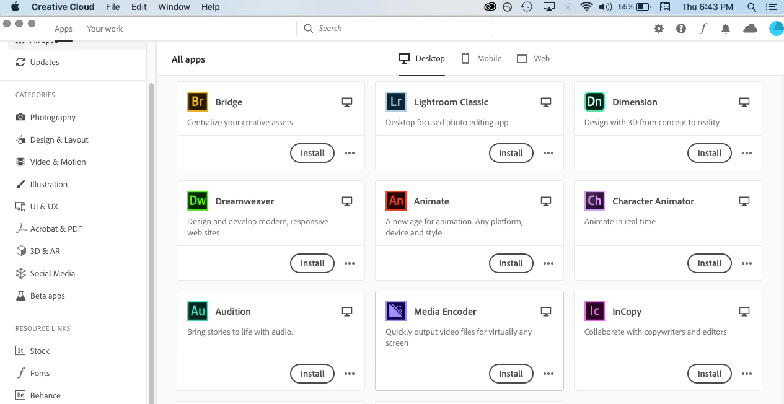The image size is (784, 404).
Task: Open the settings gear icon
Action: pyautogui.click(x=659, y=29)
